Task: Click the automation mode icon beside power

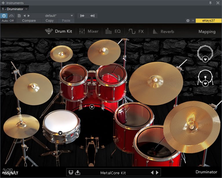Action: coord(11,16)
